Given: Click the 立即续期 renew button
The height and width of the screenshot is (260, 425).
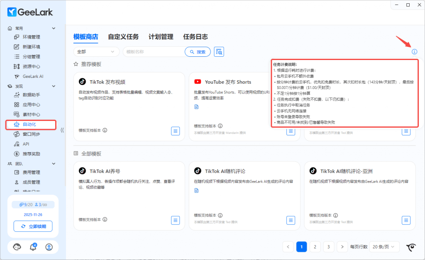Looking at the screenshot, I should click(x=33, y=226).
